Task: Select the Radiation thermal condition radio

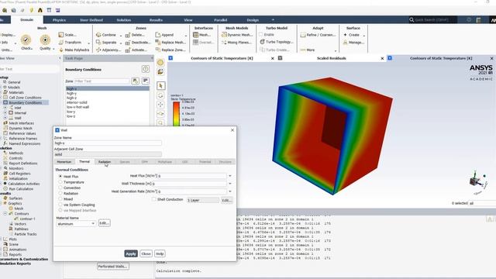Action: point(60,193)
